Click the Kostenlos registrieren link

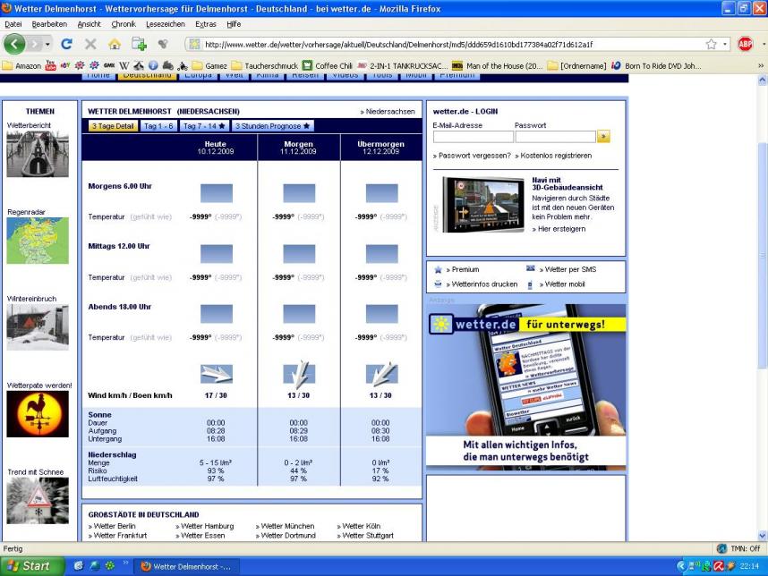coord(553,156)
